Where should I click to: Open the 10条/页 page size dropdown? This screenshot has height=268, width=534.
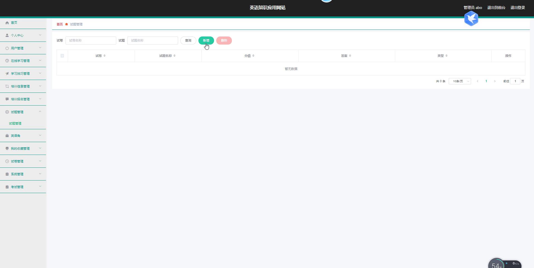click(460, 81)
